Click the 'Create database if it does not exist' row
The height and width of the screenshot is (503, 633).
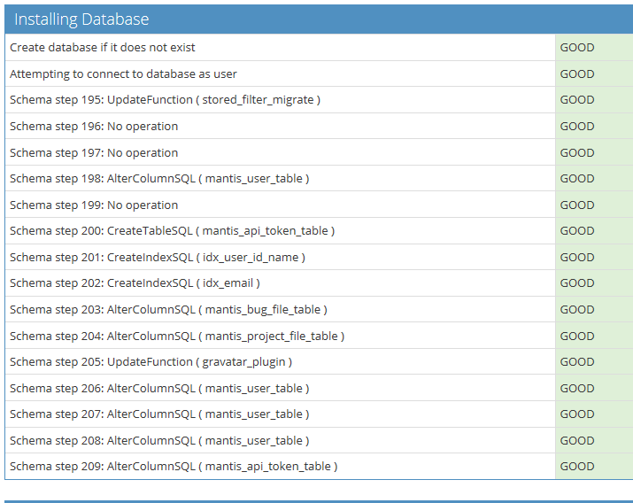103,48
